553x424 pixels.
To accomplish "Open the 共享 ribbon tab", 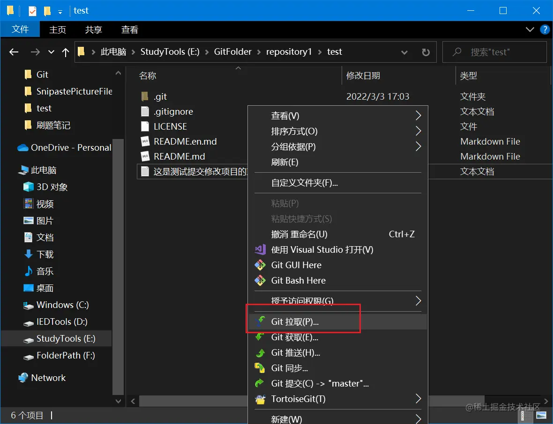I will pos(93,29).
